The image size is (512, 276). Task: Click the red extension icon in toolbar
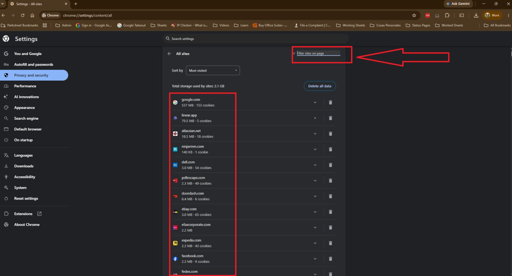tap(428, 15)
